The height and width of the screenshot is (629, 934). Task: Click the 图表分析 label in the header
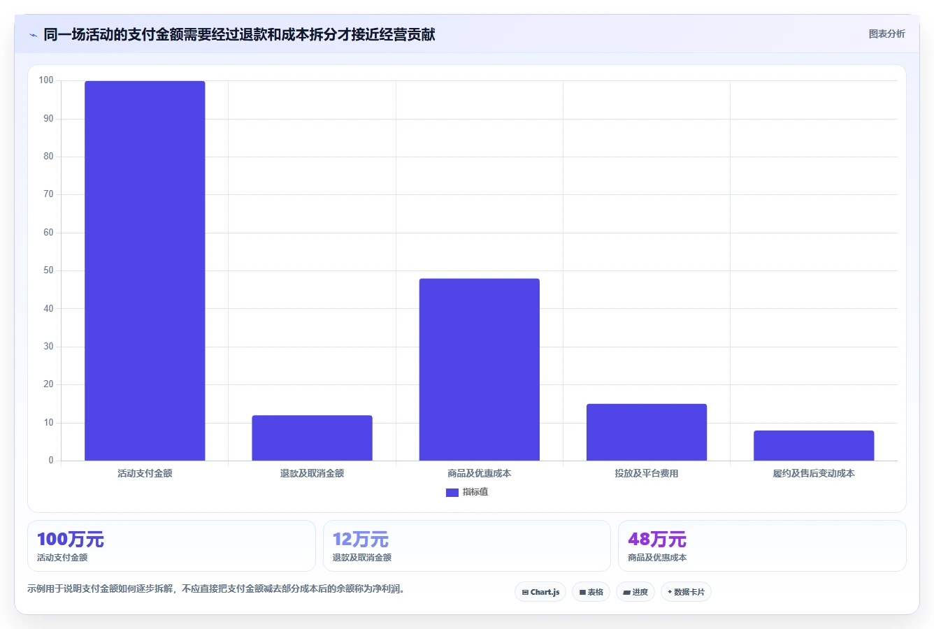click(886, 34)
